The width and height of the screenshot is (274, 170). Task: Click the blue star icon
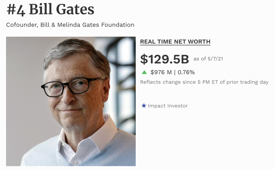pyautogui.click(x=144, y=106)
